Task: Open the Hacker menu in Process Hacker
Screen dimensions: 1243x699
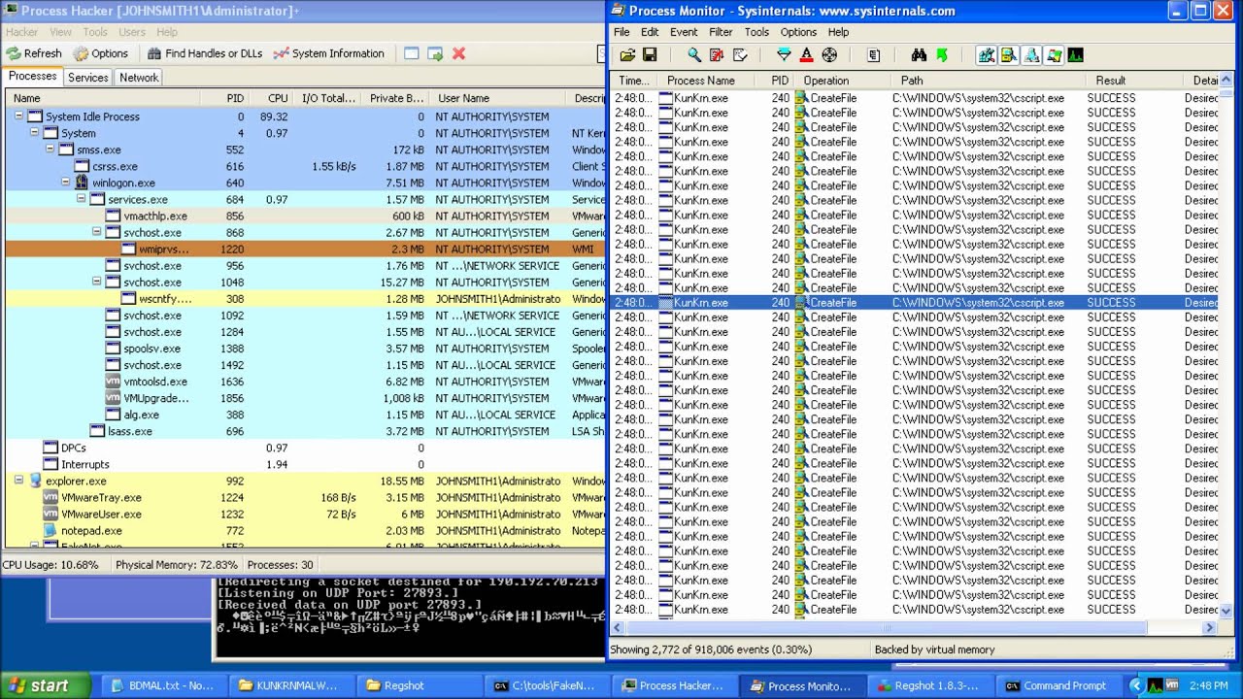Action: click(x=22, y=32)
